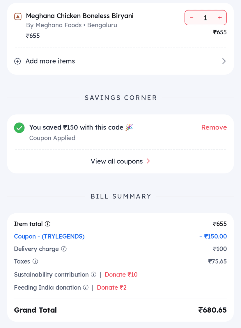Show Delivery charge info icon

pos(64,249)
